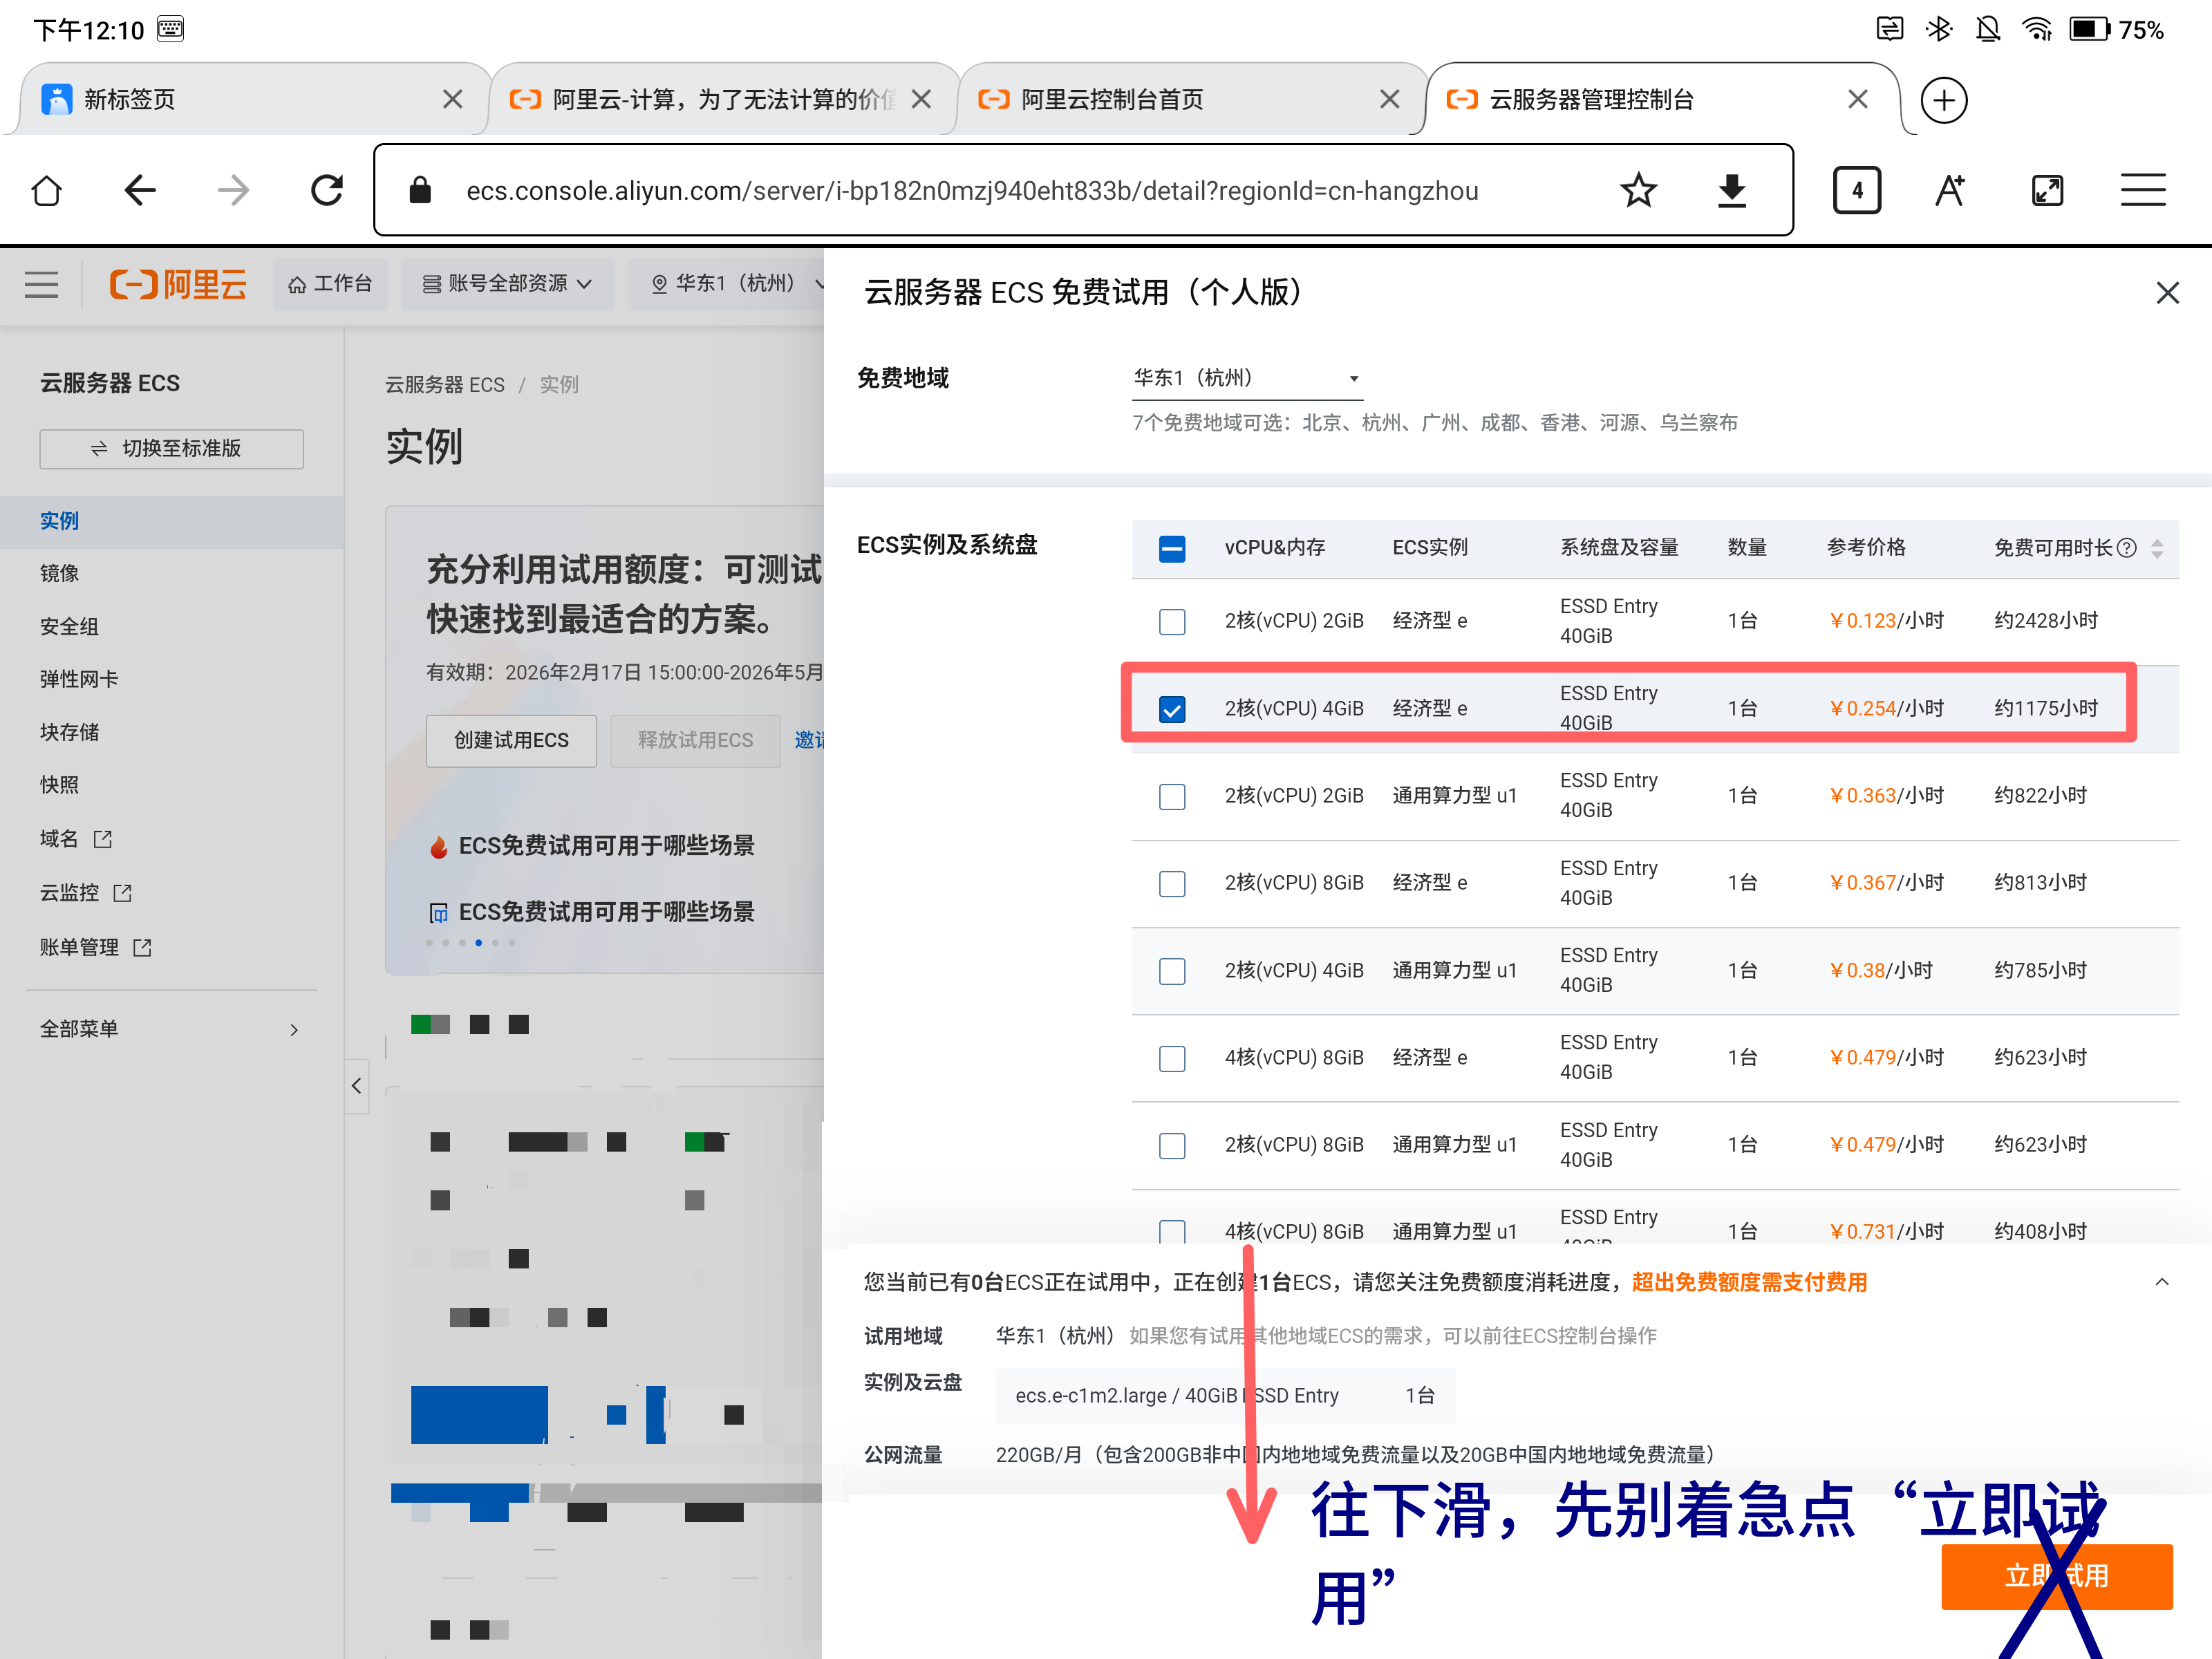This screenshot has height=1659, width=2212.
Task: Click the orange 立即试用 button
Action: click(2056, 1576)
